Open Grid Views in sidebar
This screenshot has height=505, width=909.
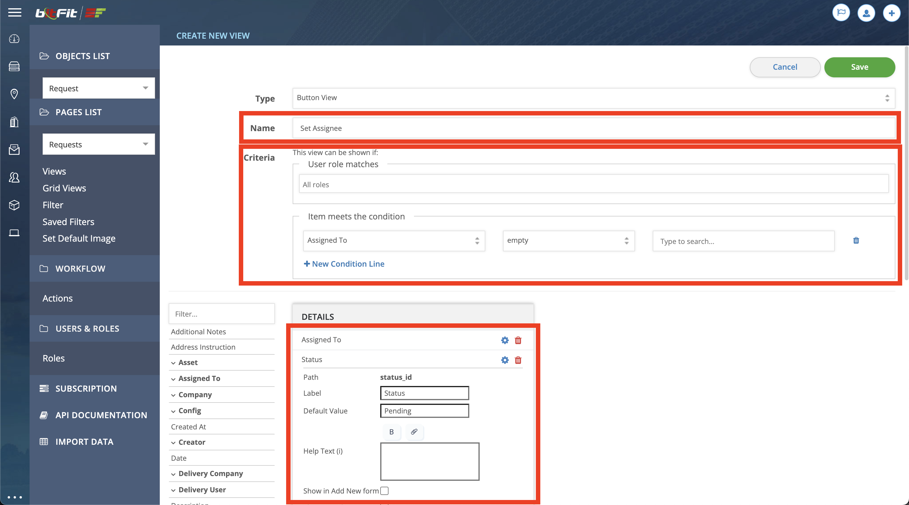64,188
